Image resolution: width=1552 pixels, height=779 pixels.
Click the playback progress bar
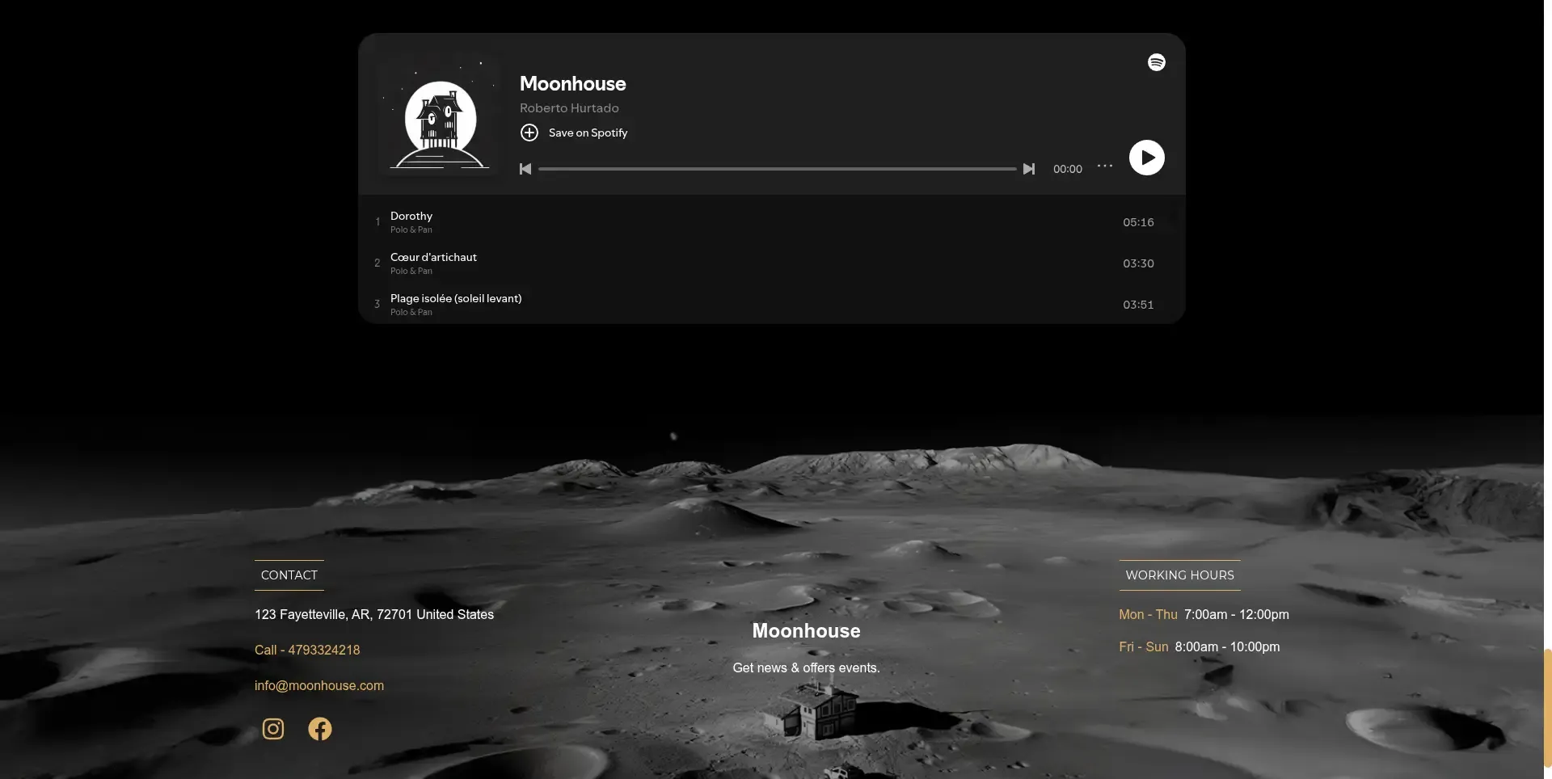point(776,169)
